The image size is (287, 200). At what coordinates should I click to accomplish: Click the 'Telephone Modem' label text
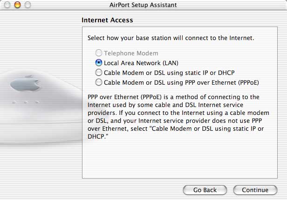coord(131,53)
